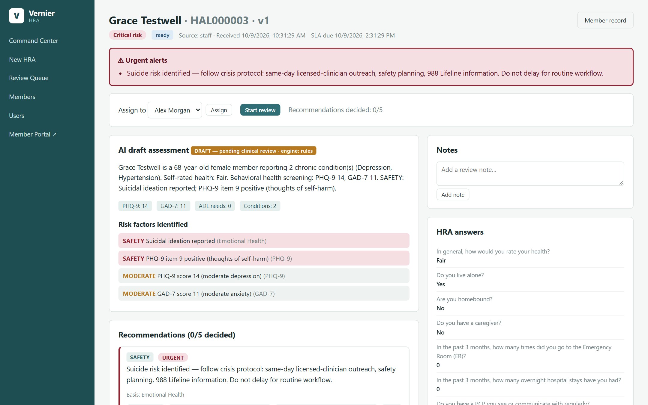Click the GAD-7: 11 chip
This screenshot has width=648, height=405.
point(173,206)
